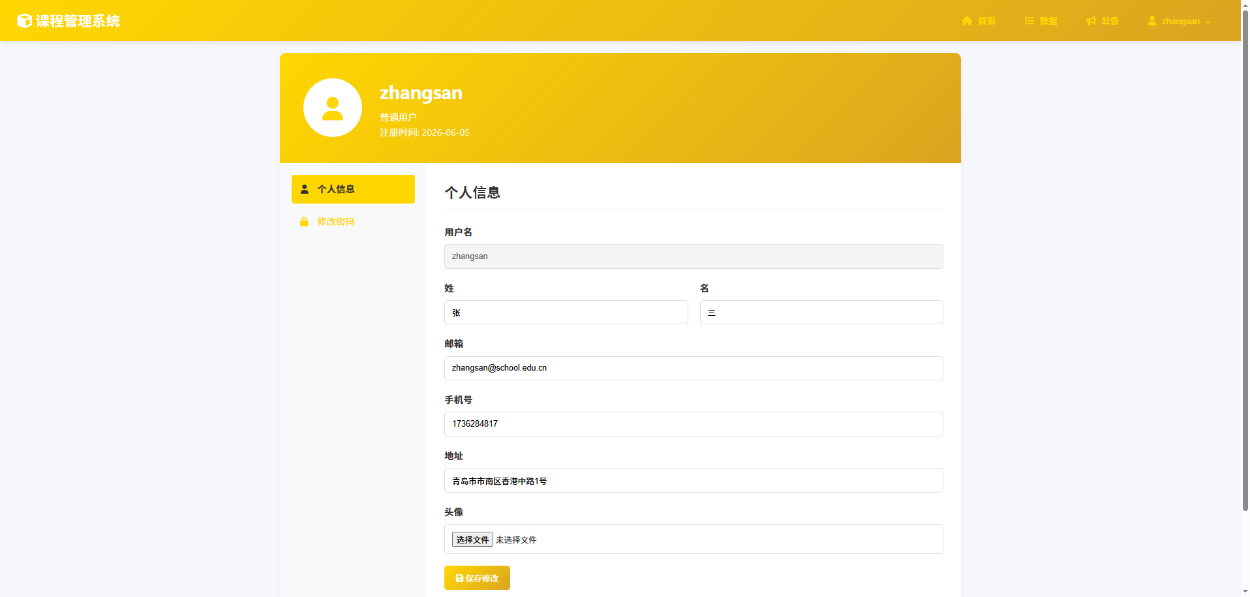Open the zhangsan user menu label
The image size is (1250, 597).
(1180, 21)
